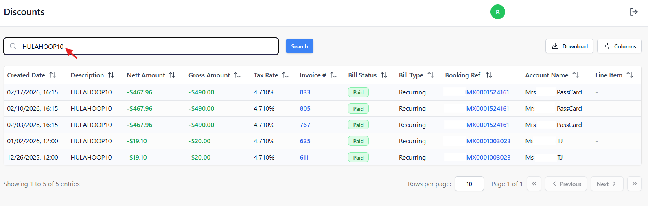Image resolution: width=648 pixels, height=206 pixels.
Task: Sort by Nett Amount column arrows
Action: click(x=172, y=75)
